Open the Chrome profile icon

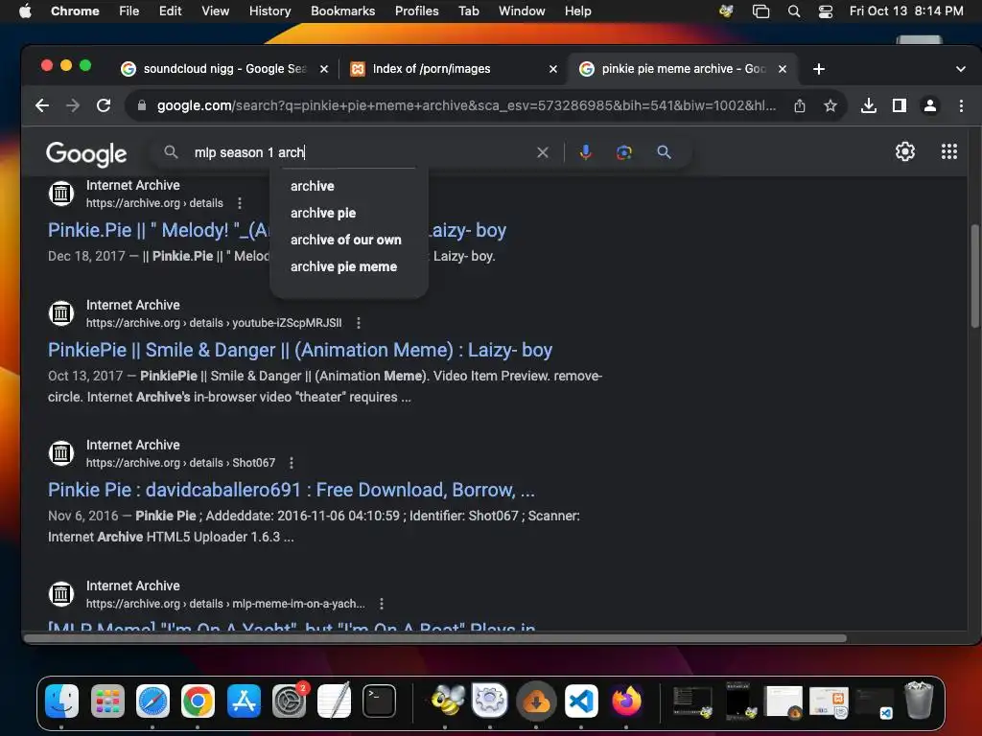(930, 105)
